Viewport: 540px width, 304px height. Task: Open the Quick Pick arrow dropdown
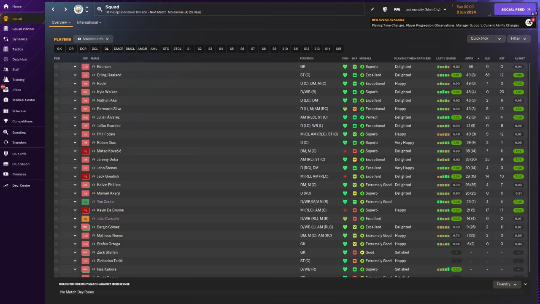click(x=499, y=38)
